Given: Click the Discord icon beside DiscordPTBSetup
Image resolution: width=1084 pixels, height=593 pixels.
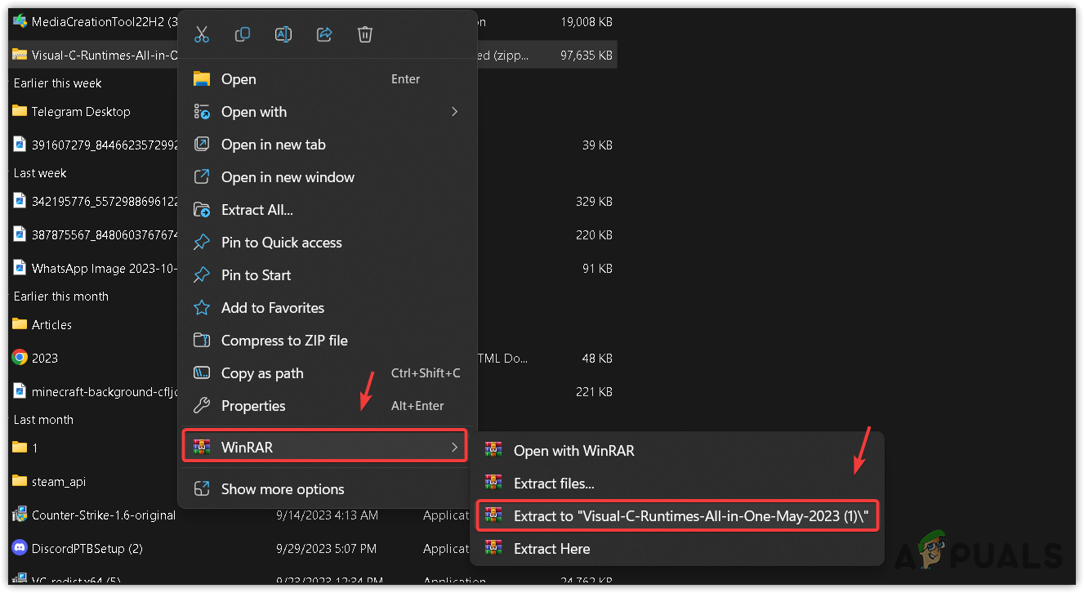Looking at the screenshot, I should (x=20, y=548).
